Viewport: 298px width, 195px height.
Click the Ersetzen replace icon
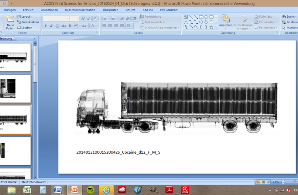(x=284, y=22)
